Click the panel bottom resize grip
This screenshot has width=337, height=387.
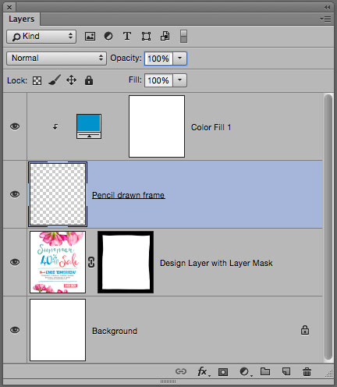tap(168, 382)
